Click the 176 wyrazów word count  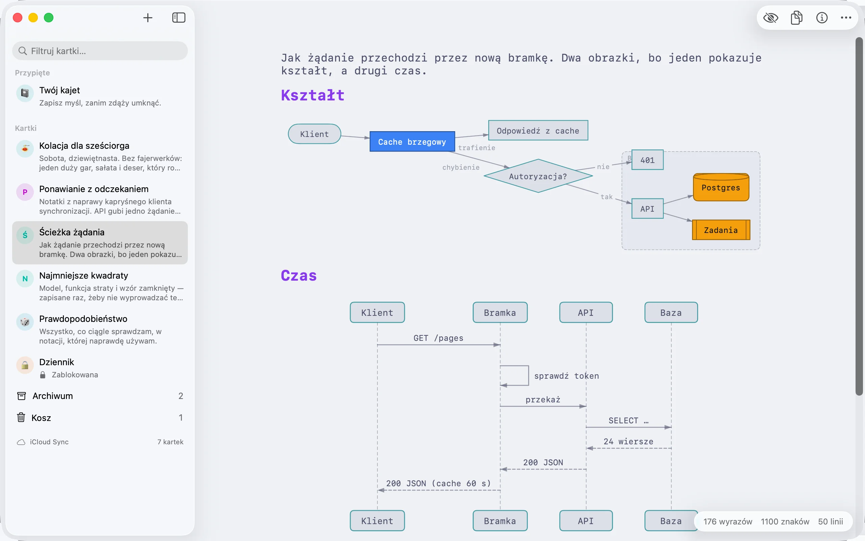[x=728, y=522]
